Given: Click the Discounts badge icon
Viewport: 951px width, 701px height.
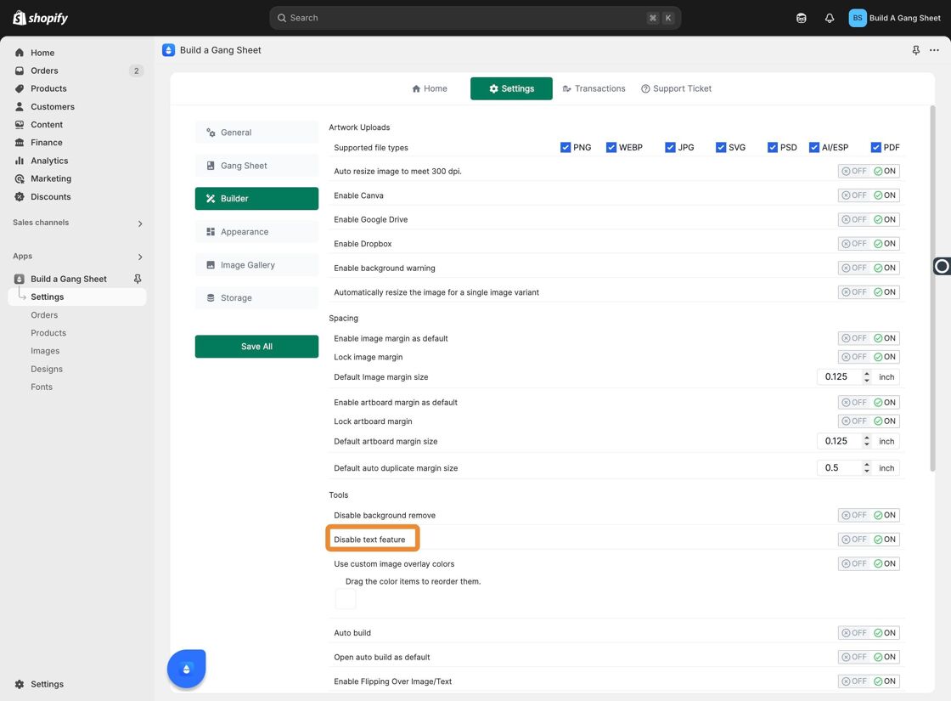Looking at the screenshot, I should pos(20,196).
